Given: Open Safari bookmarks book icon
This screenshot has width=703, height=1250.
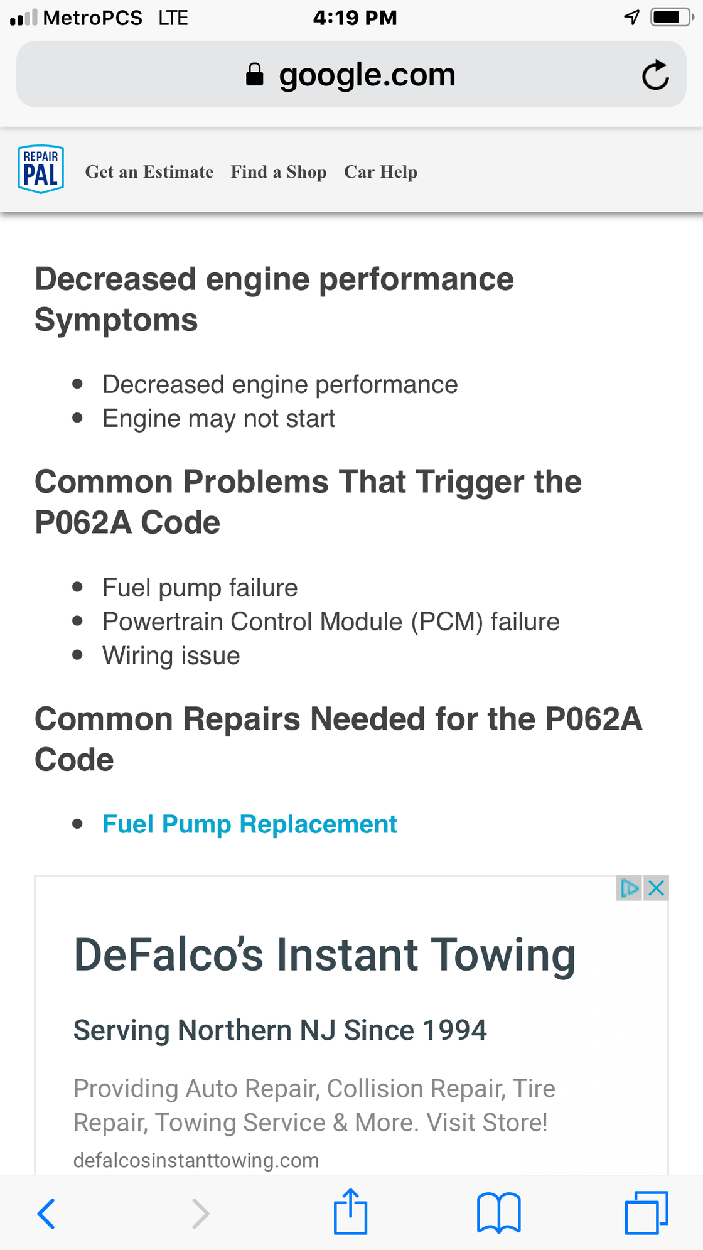Looking at the screenshot, I should [x=498, y=1213].
